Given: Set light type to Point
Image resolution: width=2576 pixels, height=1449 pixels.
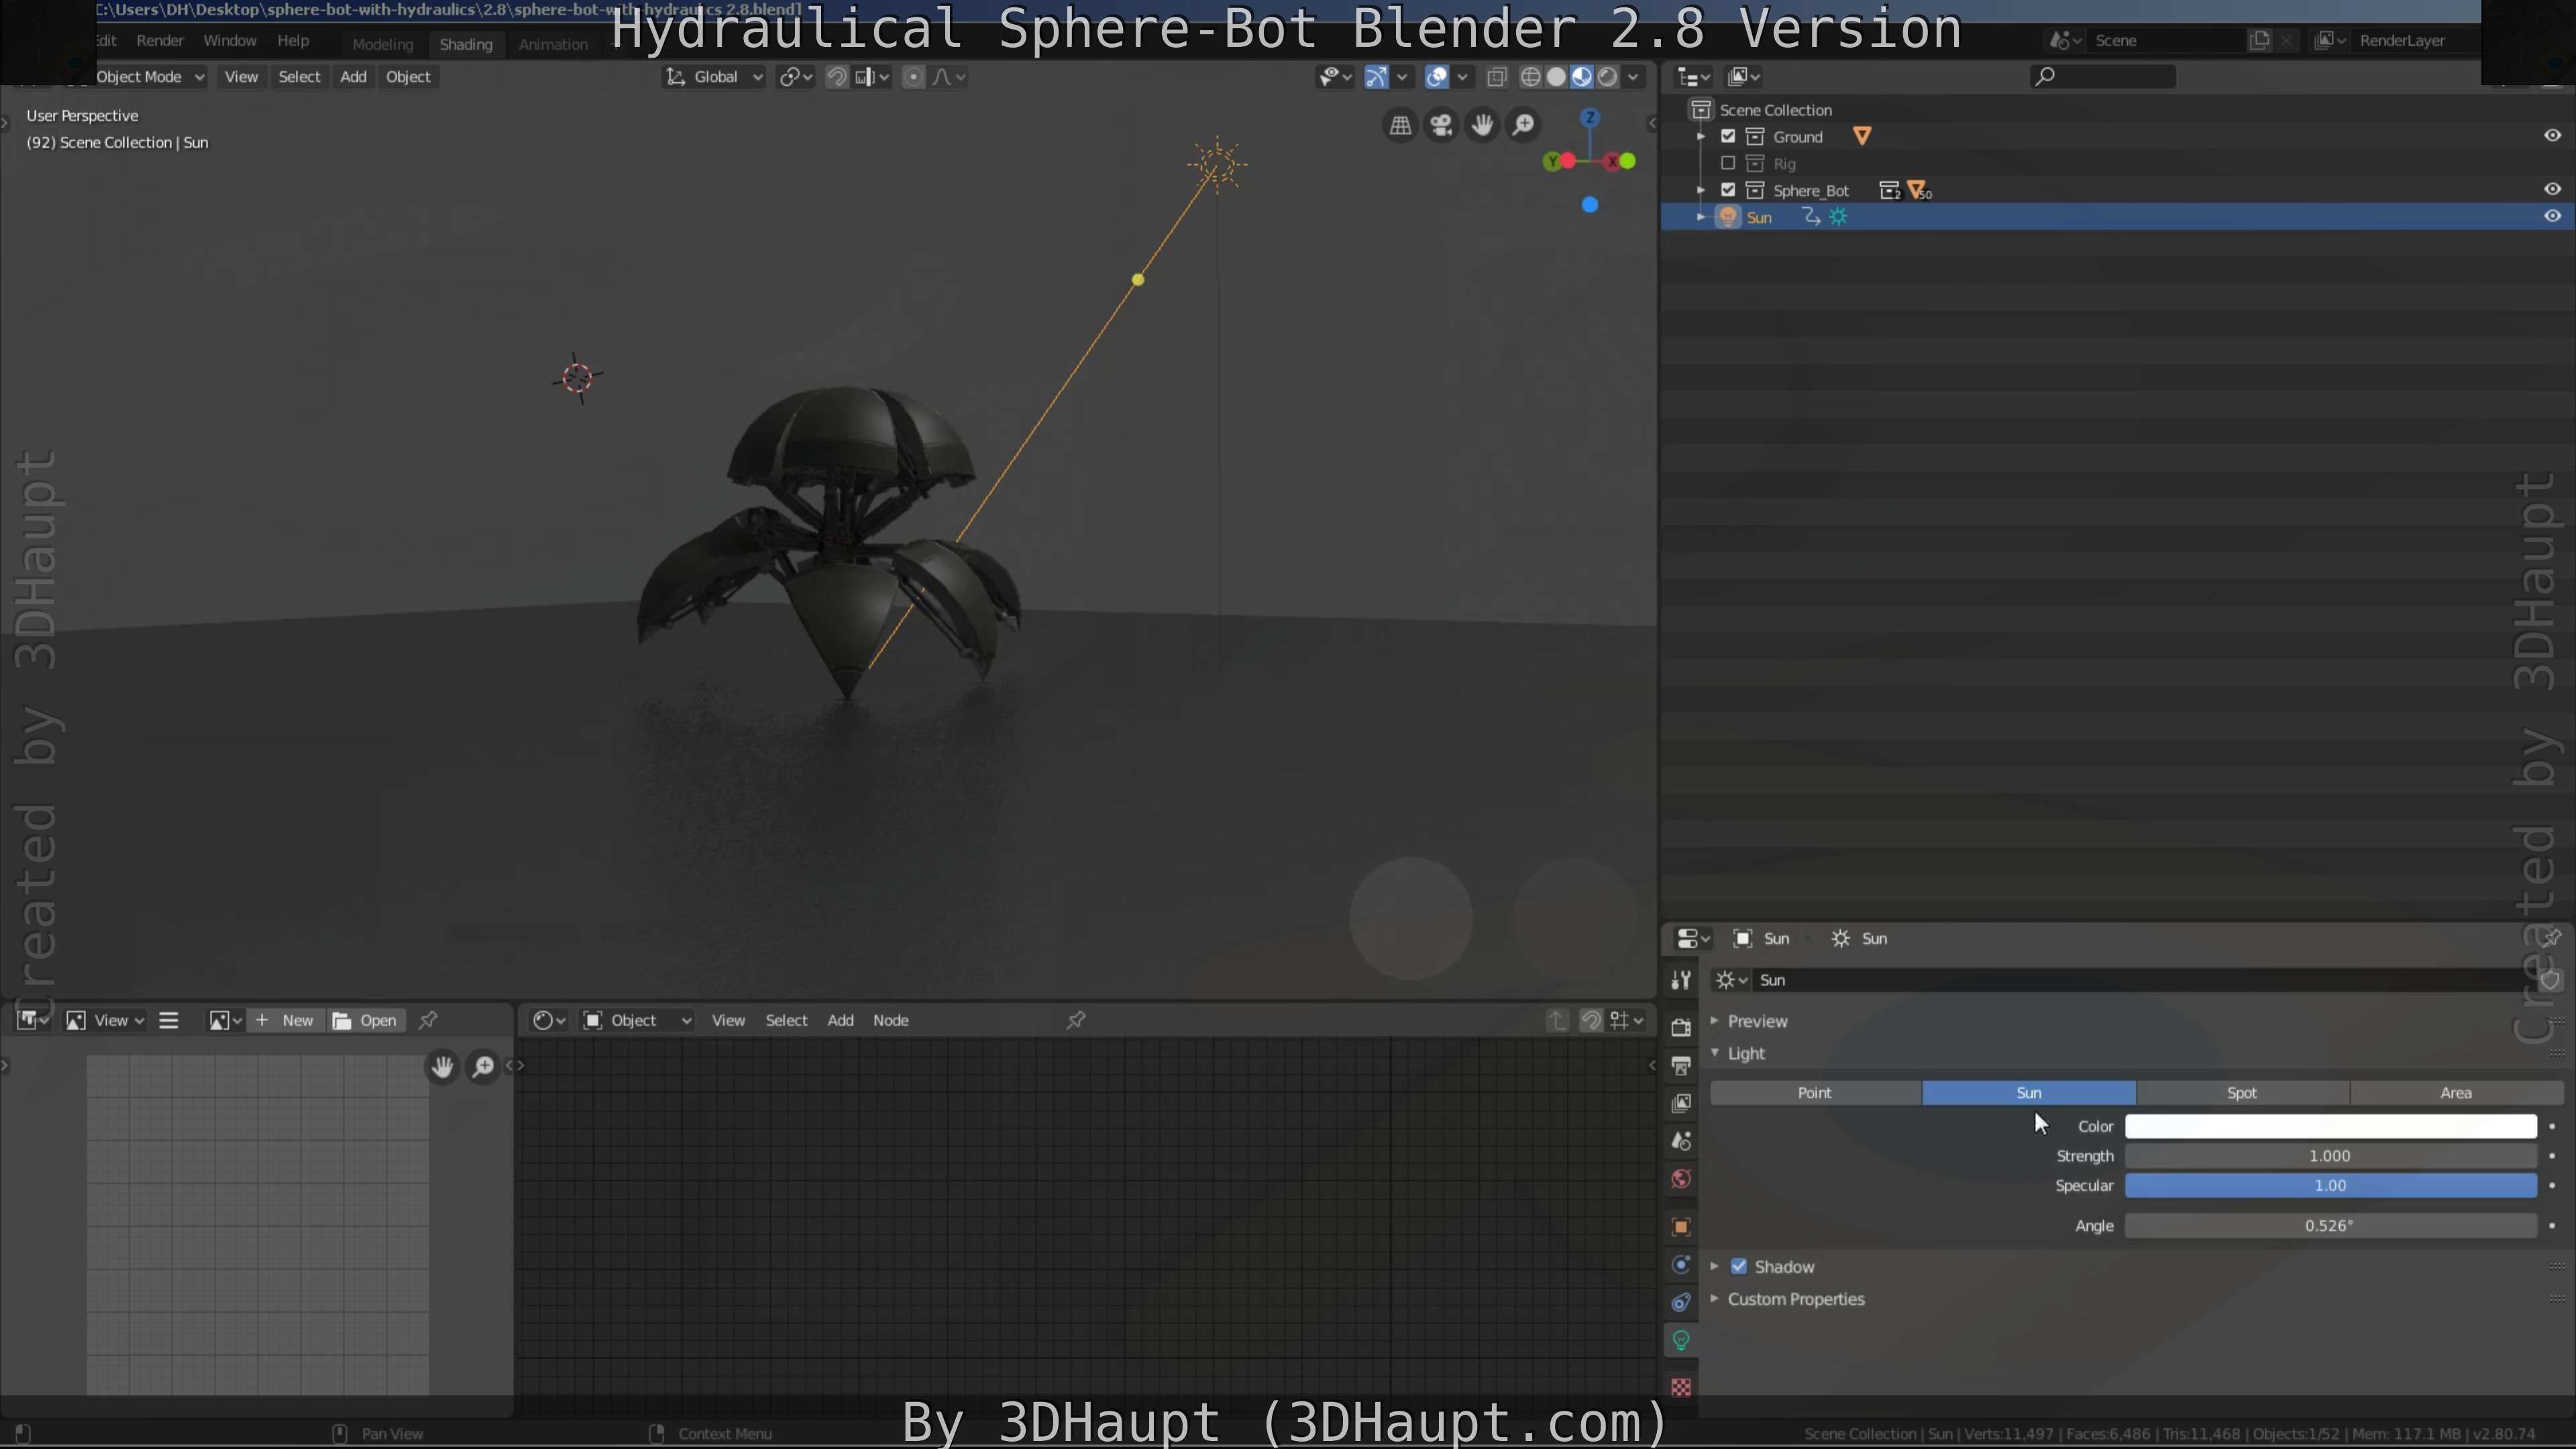Looking at the screenshot, I should pyautogui.click(x=1815, y=1093).
